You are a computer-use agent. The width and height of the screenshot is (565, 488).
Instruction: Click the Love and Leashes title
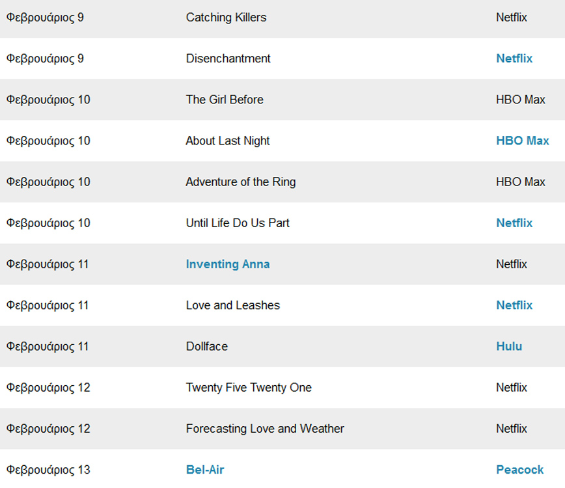(232, 305)
